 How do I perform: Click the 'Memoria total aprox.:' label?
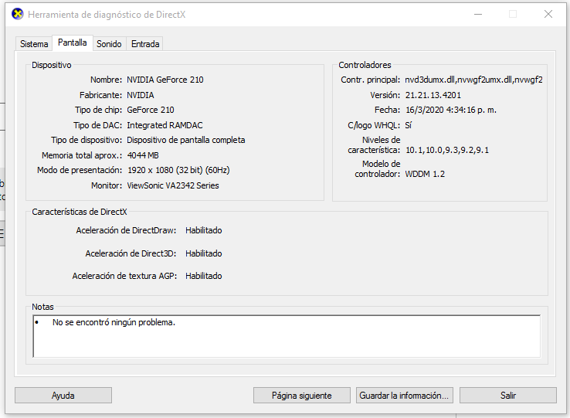[82, 155]
